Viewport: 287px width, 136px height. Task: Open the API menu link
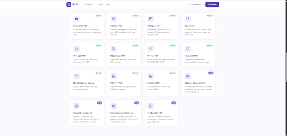[x=109, y=5]
